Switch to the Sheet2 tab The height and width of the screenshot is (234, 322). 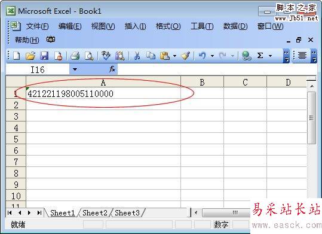(95, 213)
